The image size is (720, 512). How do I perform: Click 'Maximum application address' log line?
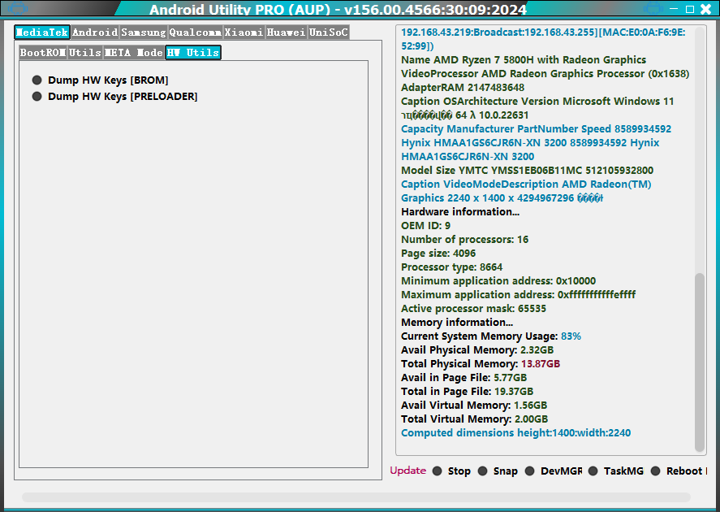pyautogui.click(x=519, y=295)
